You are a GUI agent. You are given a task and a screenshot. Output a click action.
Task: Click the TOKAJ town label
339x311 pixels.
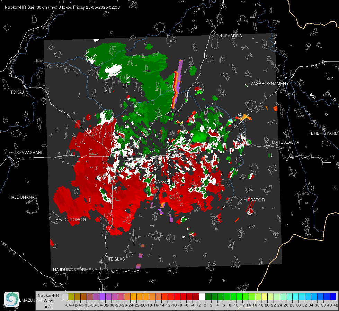(x=17, y=92)
